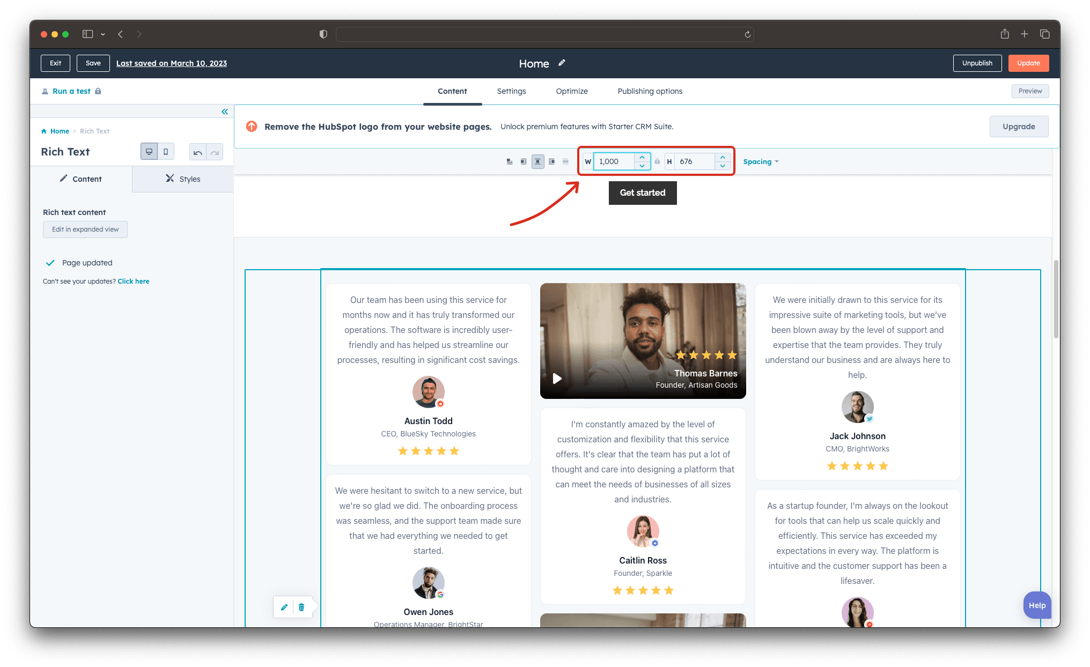Open Last saved on March 10, 2023 link

[172, 63]
